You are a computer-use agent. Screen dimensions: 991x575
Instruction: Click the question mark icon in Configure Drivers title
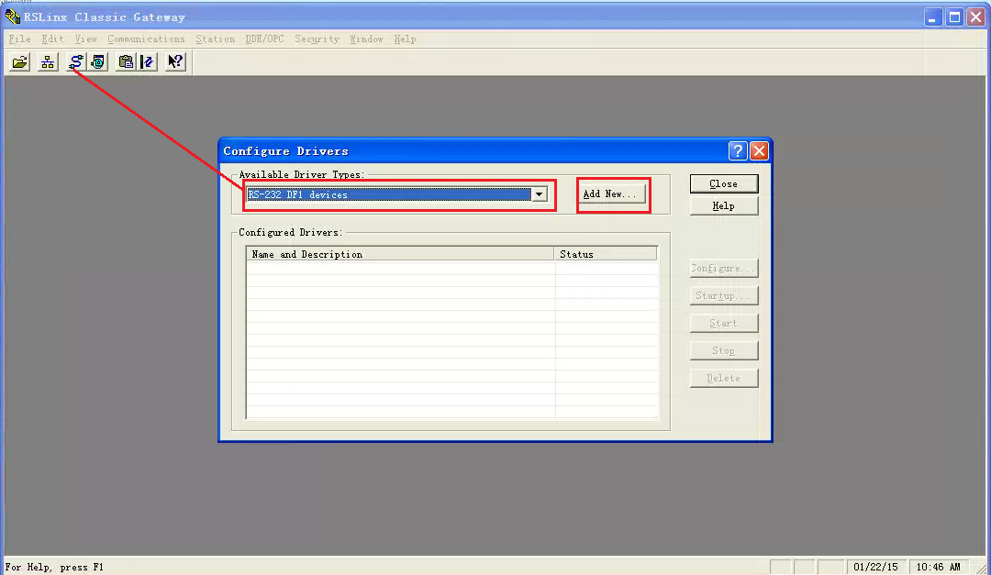(738, 151)
